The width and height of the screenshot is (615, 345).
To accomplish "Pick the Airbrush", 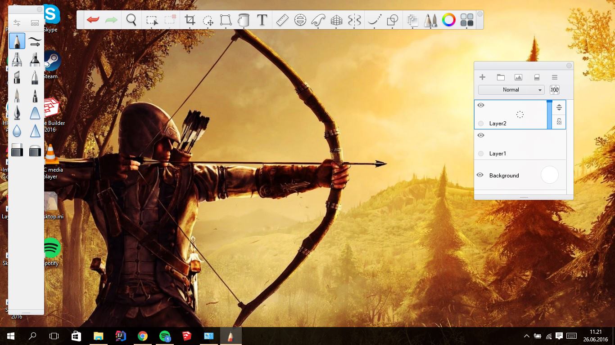I will [x=17, y=59].
